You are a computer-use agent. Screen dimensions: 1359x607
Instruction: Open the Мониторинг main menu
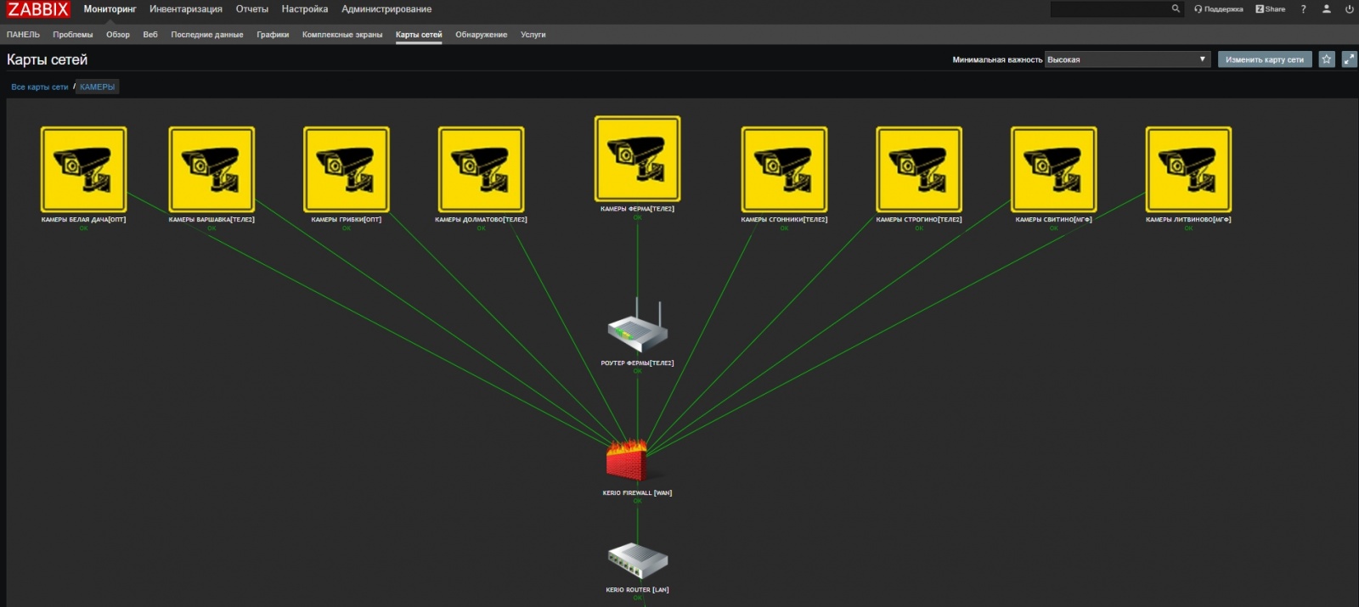coord(110,9)
